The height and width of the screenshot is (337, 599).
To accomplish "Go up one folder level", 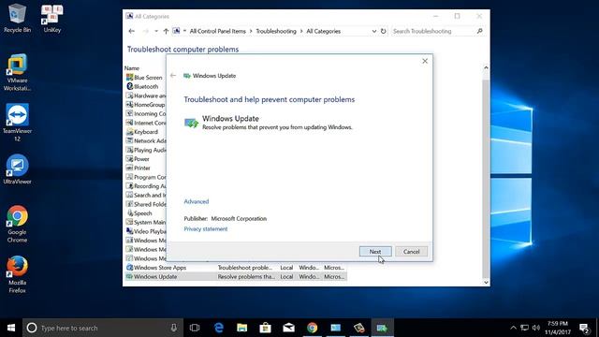I will coord(166,31).
